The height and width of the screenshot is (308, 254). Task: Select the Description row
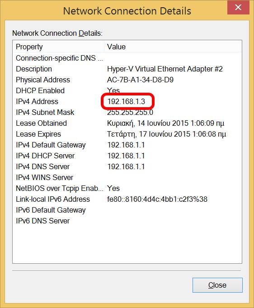pos(127,69)
